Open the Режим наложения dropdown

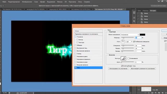[130, 35]
